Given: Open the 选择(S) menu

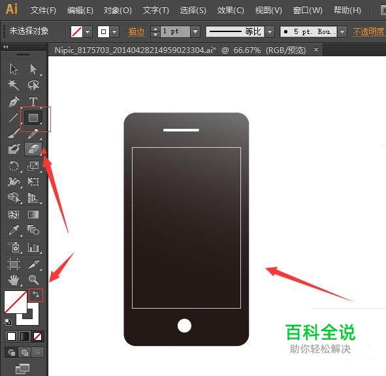Looking at the screenshot, I should coord(193,10).
